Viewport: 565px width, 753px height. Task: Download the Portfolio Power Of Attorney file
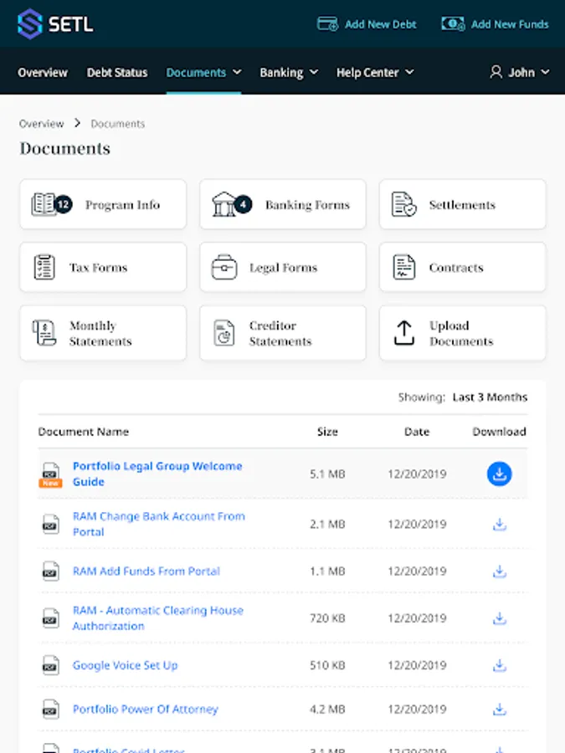tap(500, 709)
